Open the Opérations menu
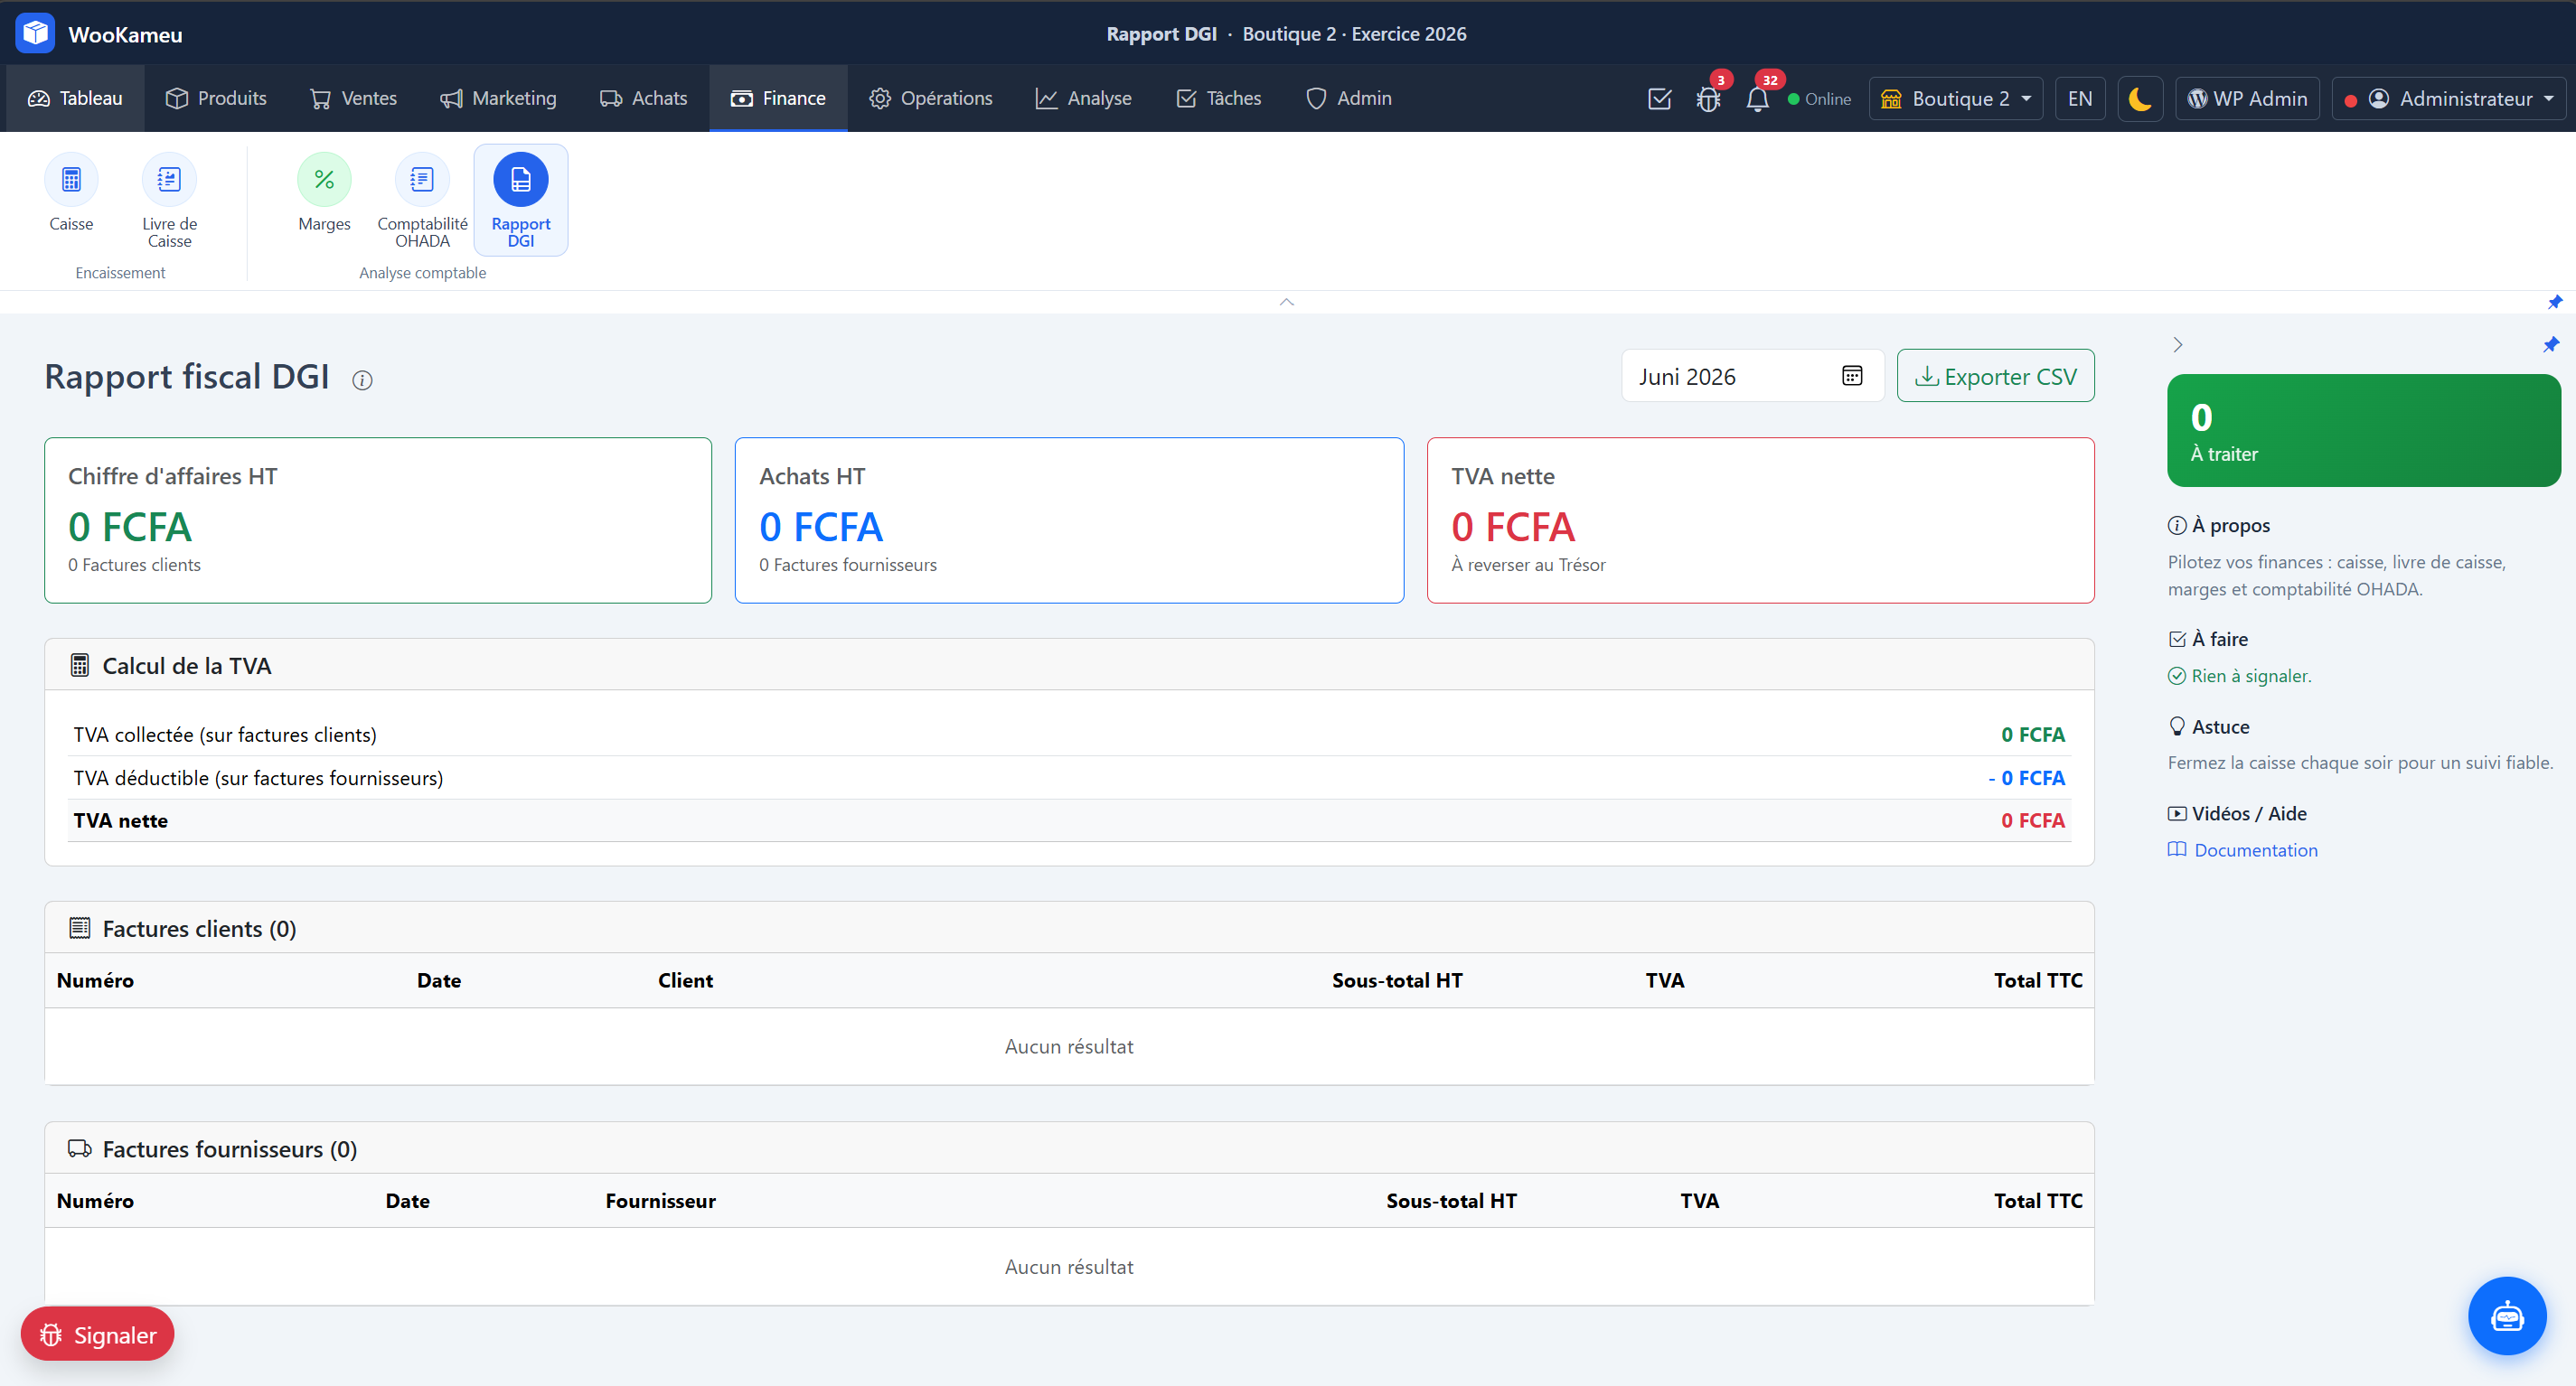Image resolution: width=2576 pixels, height=1386 pixels. coord(930,98)
